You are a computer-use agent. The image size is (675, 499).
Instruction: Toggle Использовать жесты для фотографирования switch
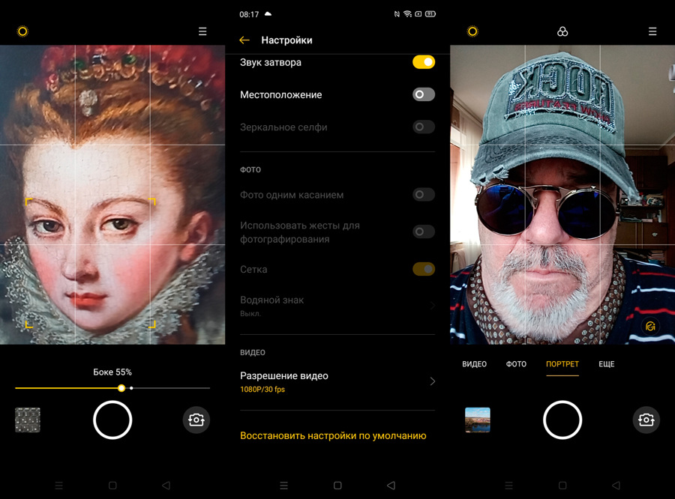[424, 232]
